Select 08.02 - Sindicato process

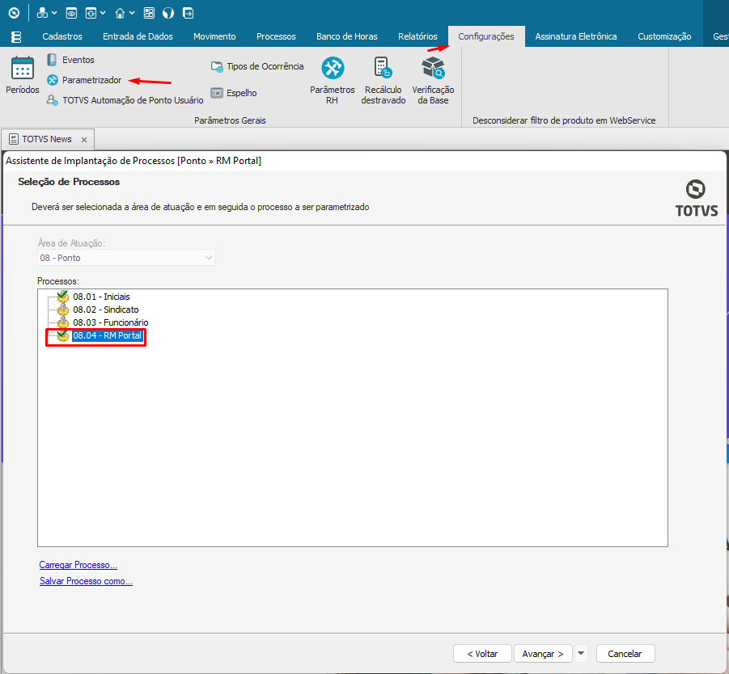(105, 310)
